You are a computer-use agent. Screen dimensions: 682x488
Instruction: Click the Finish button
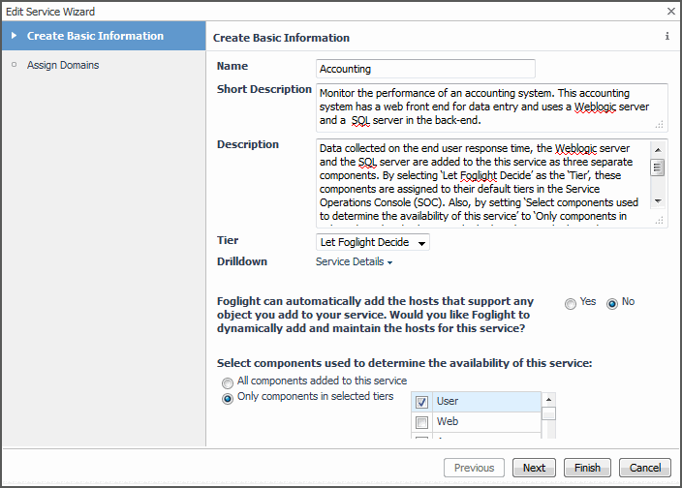tap(587, 468)
